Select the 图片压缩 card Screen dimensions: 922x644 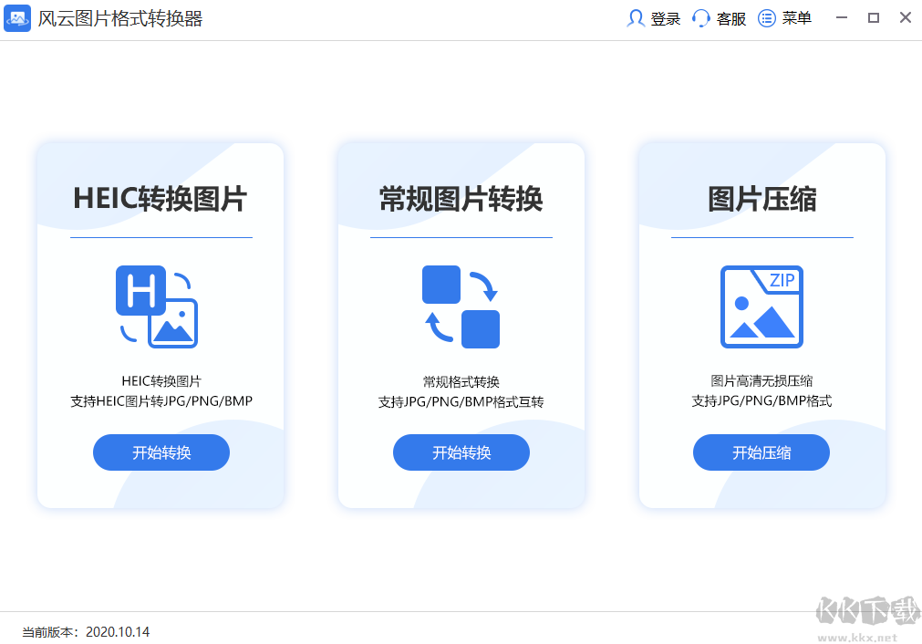coord(761,197)
